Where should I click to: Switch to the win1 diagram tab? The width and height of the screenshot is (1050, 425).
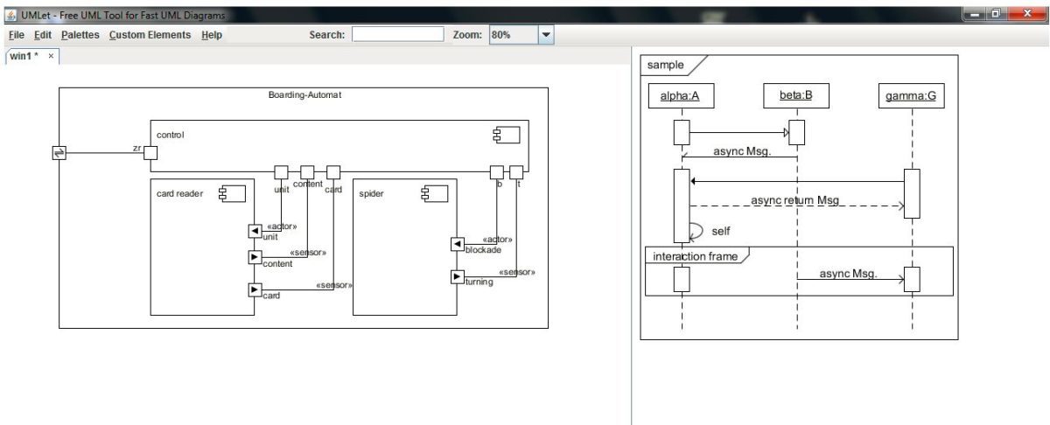point(24,56)
